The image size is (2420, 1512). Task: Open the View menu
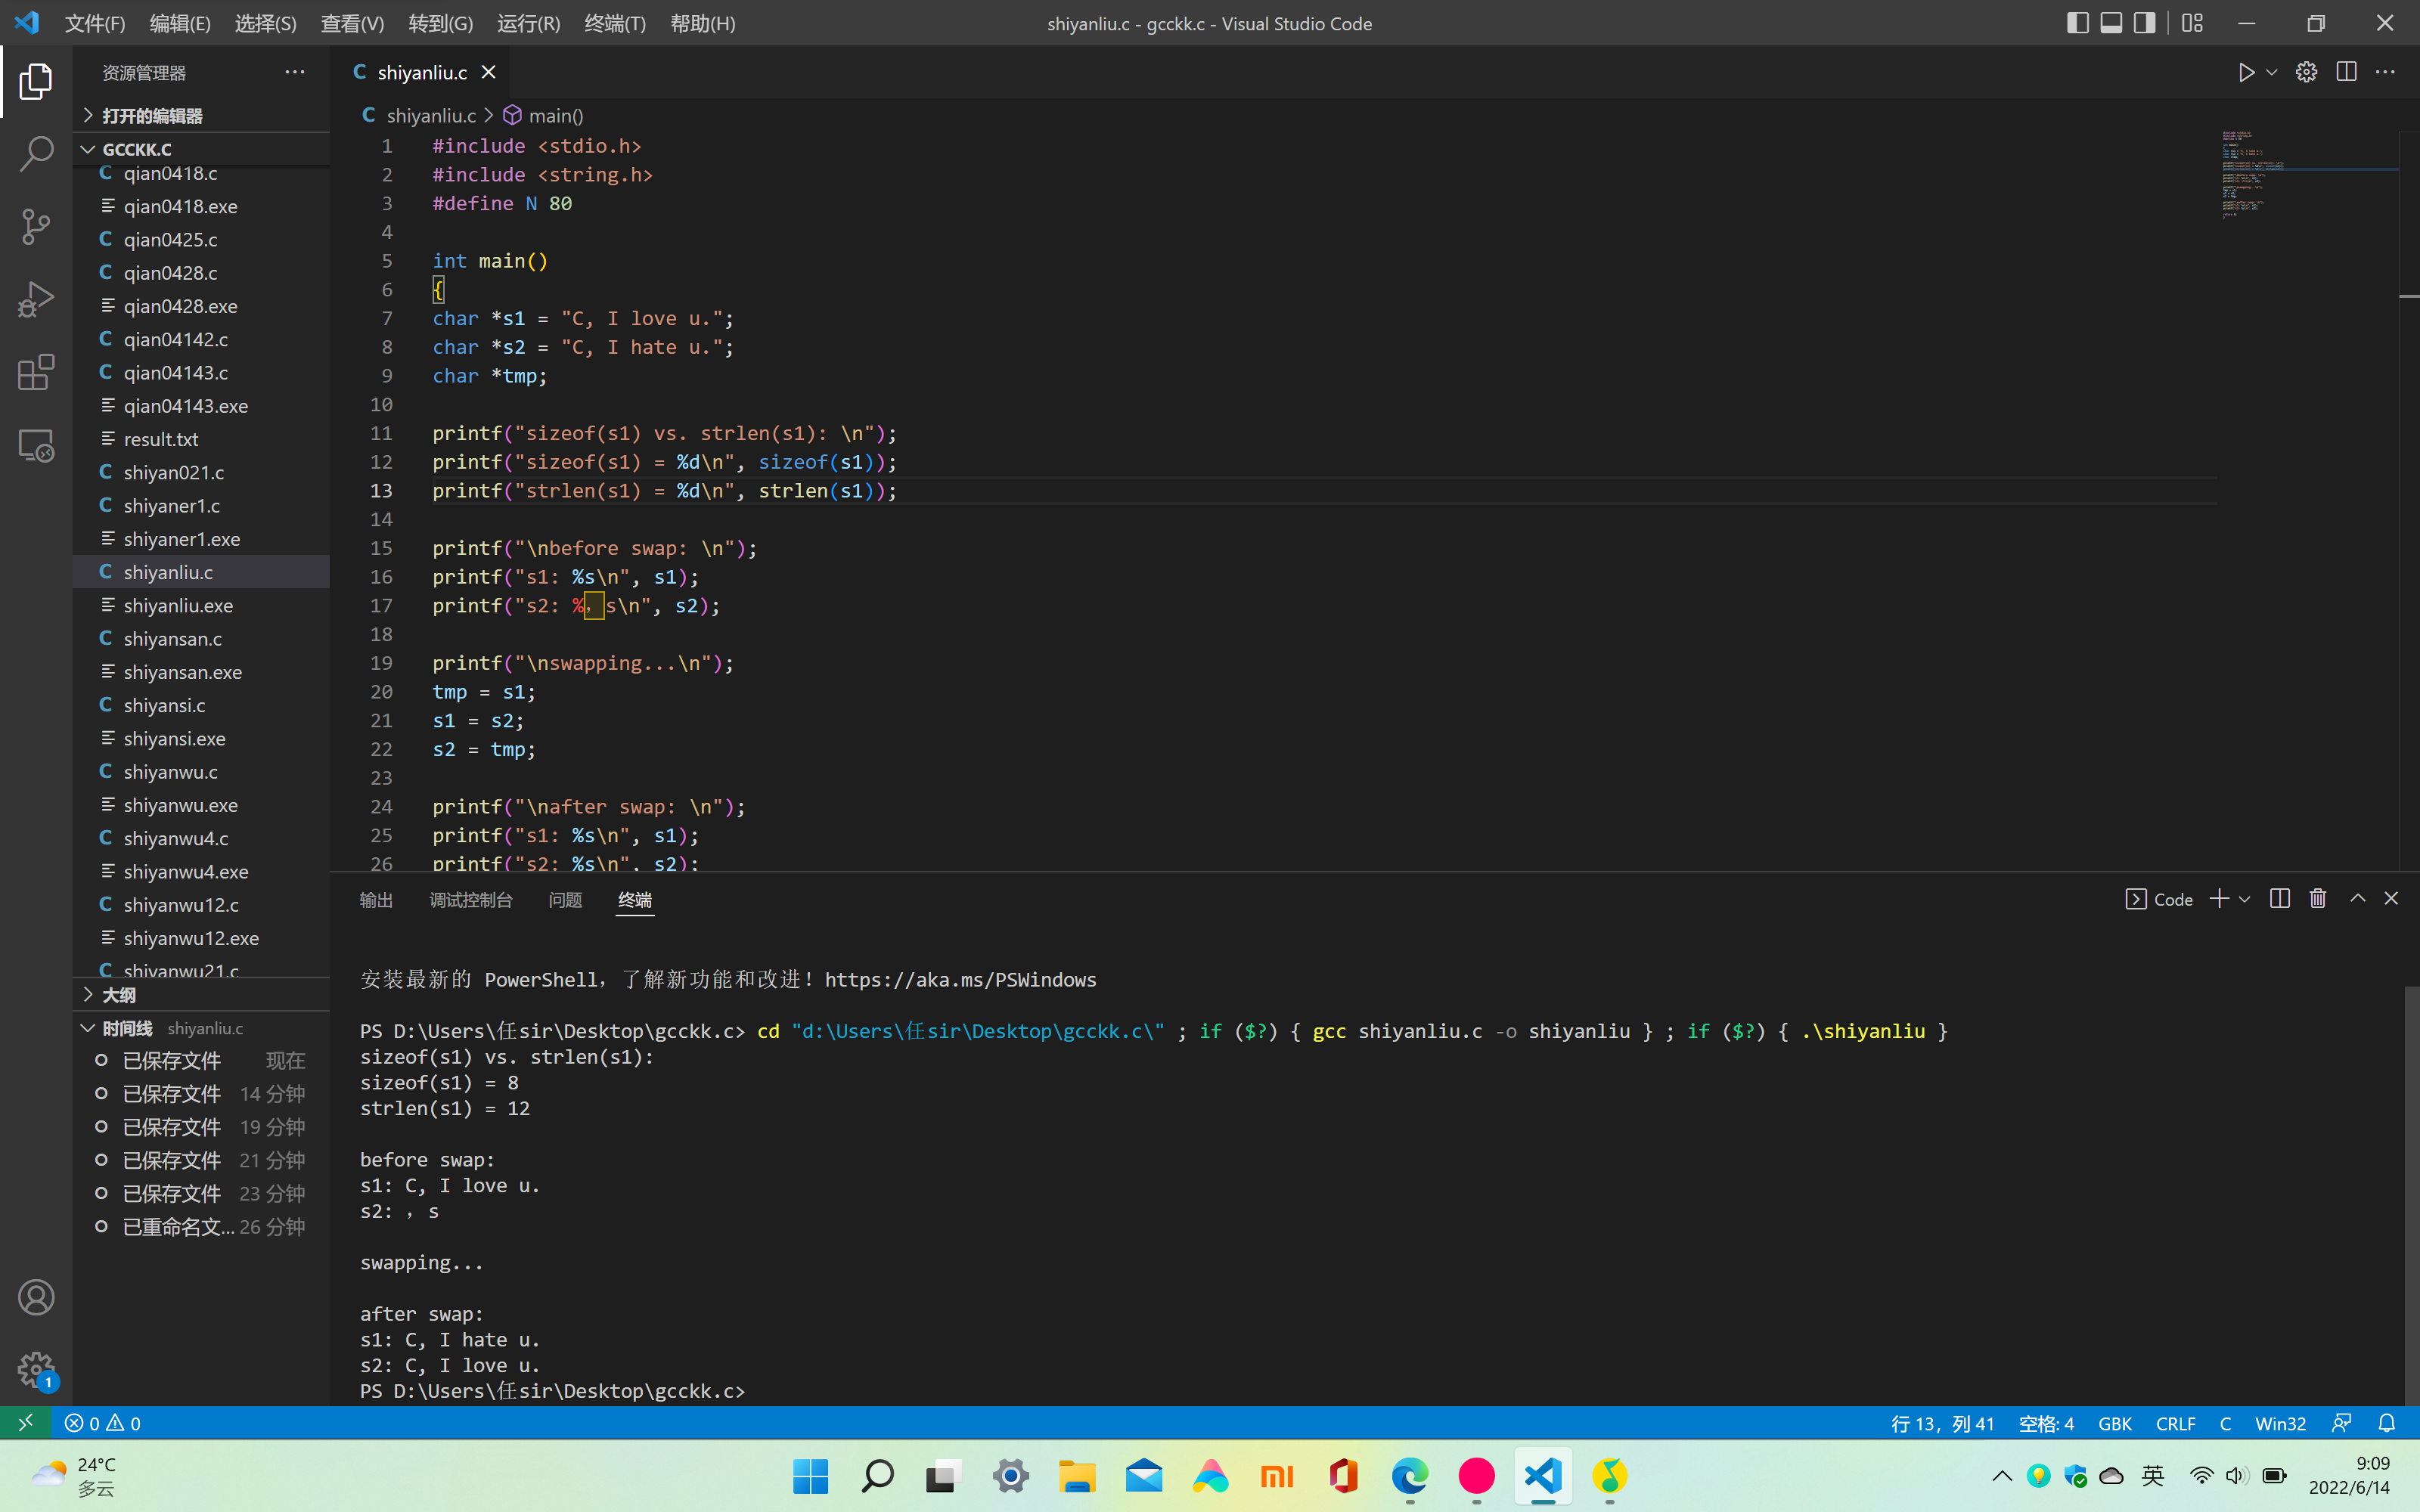(352, 23)
